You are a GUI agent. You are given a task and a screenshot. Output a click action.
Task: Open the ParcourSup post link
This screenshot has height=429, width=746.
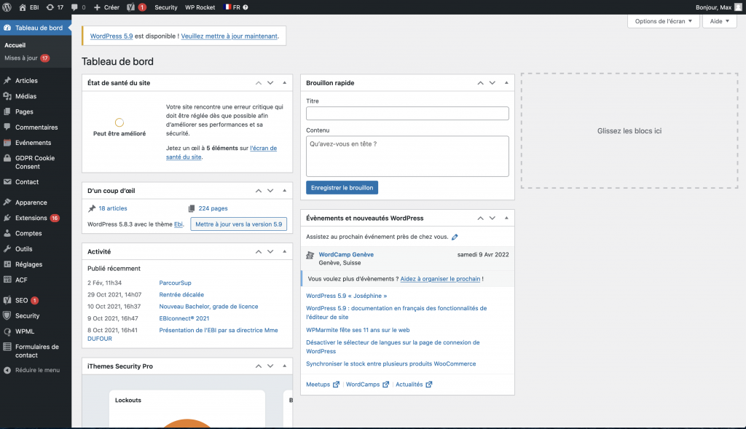pos(175,283)
